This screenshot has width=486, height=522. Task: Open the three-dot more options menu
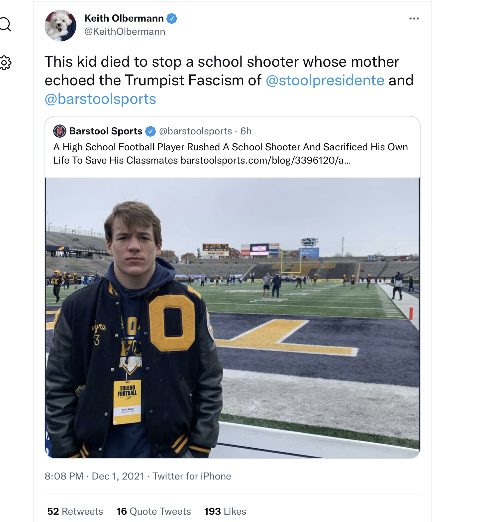[414, 19]
